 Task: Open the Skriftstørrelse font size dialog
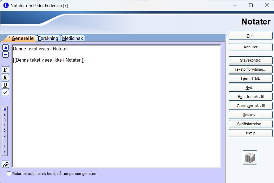pyautogui.click(x=250, y=124)
